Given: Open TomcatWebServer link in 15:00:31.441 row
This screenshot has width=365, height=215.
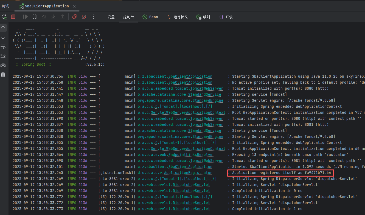Looking at the screenshot, I should coord(207,89).
